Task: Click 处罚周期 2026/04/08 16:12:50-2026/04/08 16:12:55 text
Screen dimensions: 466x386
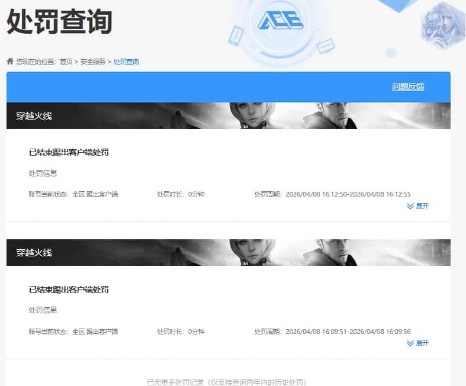Action: 332,194
